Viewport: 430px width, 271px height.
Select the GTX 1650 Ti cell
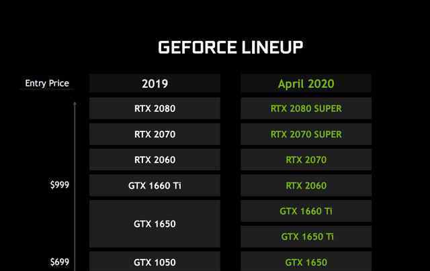pos(306,236)
